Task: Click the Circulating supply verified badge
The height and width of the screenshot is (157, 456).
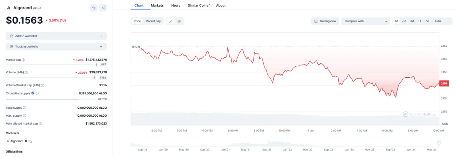Action: coord(33,93)
